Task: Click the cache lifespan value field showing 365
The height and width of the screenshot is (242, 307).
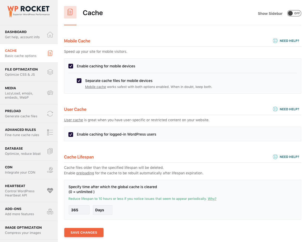Action: 79,210
